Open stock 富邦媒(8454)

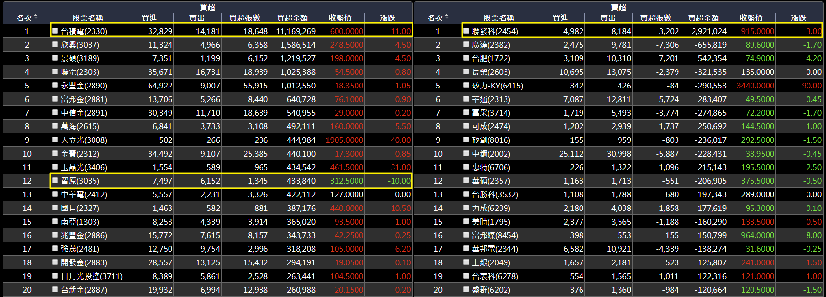point(495,235)
